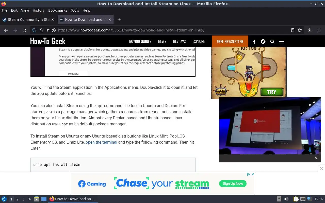
Task: Open the file manager from taskbar
Action: pyautogui.click(x=37, y=199)
